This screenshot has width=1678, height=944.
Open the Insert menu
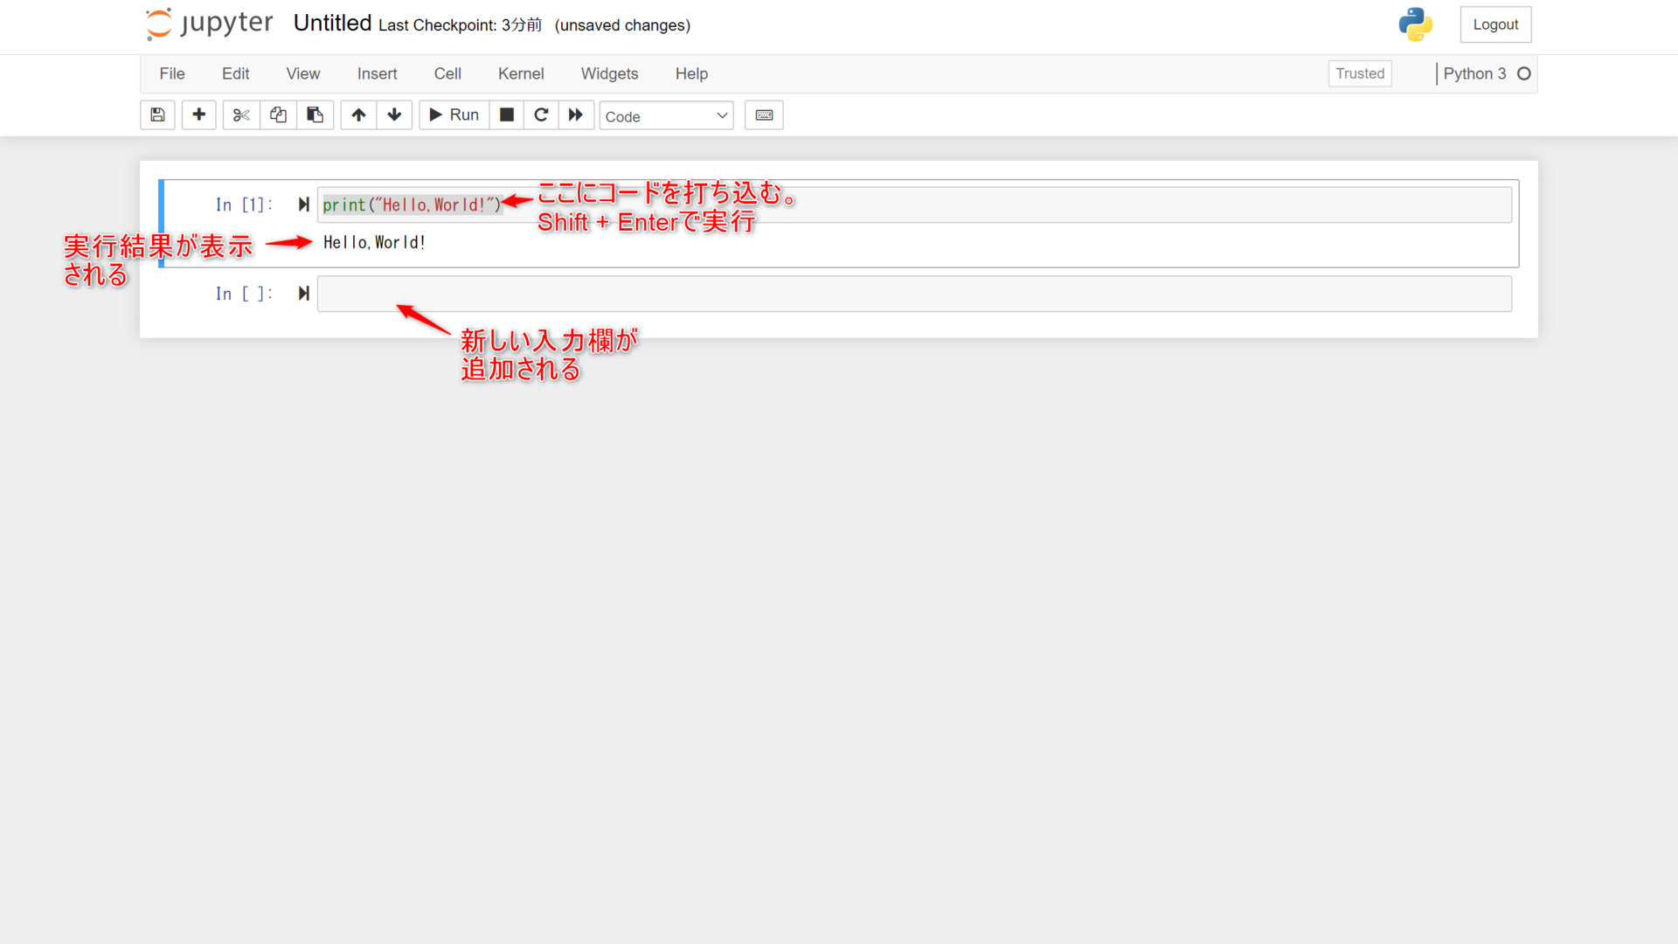click(377, 74)
